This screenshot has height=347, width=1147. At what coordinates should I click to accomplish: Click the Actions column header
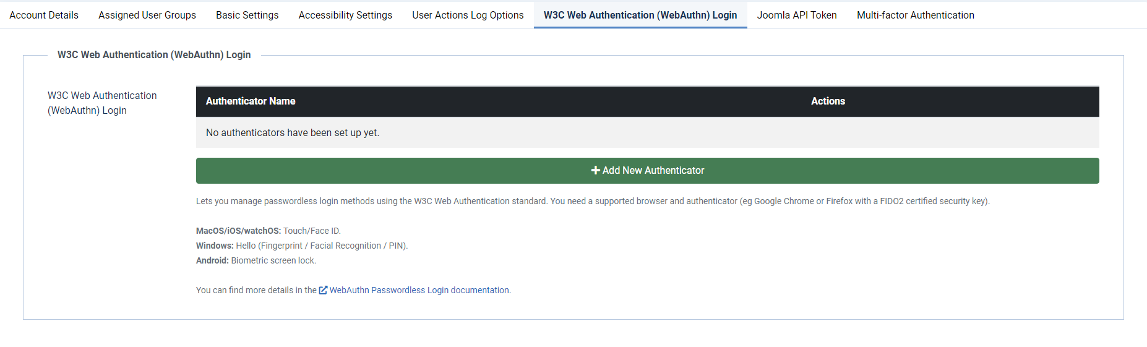click(828, 101)
